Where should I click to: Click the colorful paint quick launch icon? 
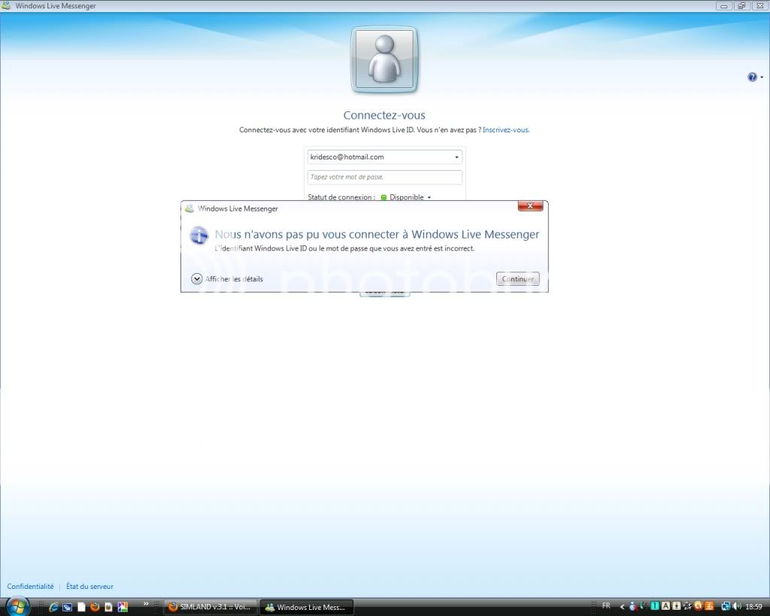[x=123, y=607]
